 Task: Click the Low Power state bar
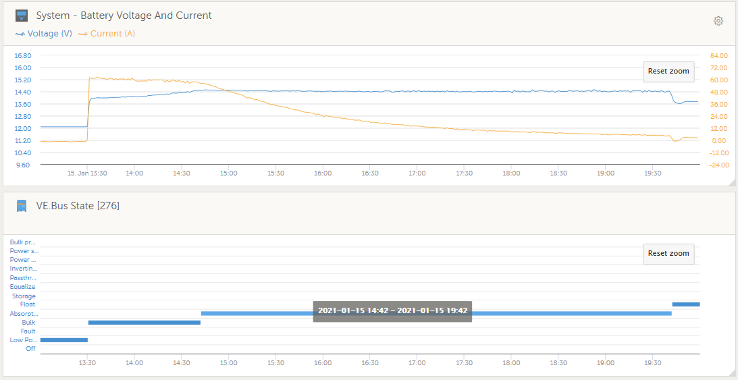point(64,340)
